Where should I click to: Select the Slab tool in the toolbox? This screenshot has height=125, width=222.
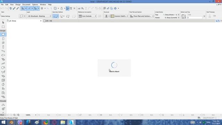click(3, 55)
